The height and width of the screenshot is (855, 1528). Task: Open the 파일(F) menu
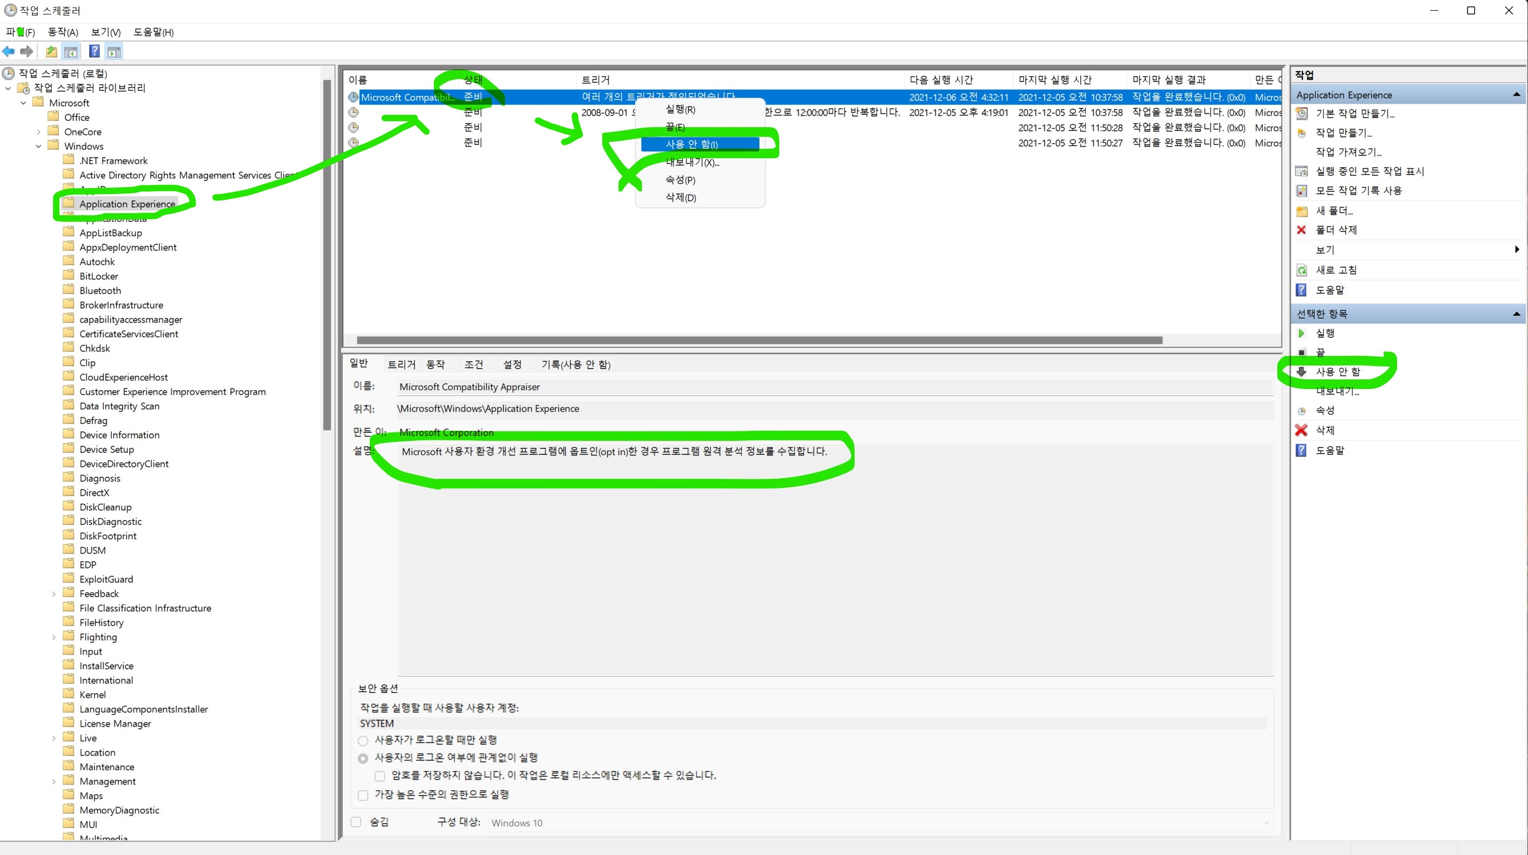(20, 32)
